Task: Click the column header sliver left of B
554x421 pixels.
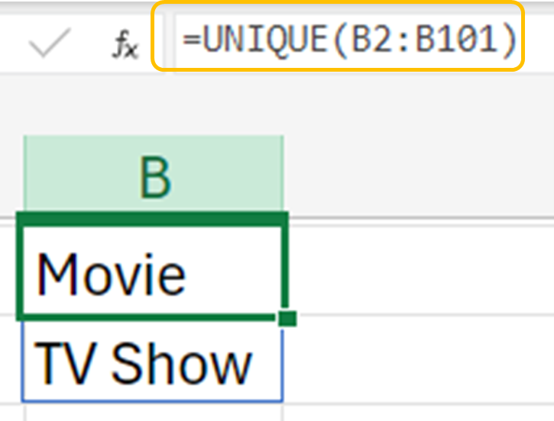Action: [11, 176]
